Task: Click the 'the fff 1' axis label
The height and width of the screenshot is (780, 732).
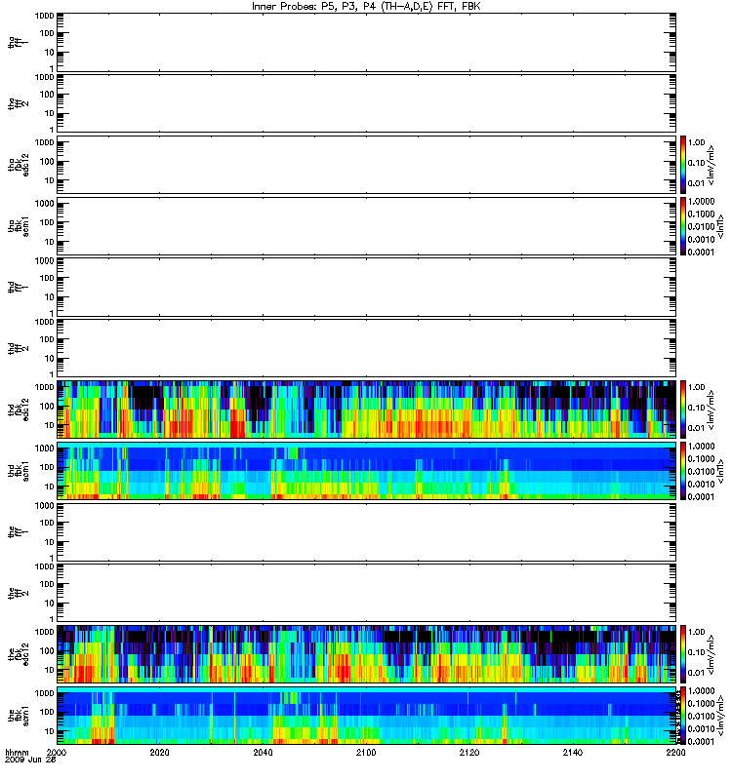Action: coord(19,531)
